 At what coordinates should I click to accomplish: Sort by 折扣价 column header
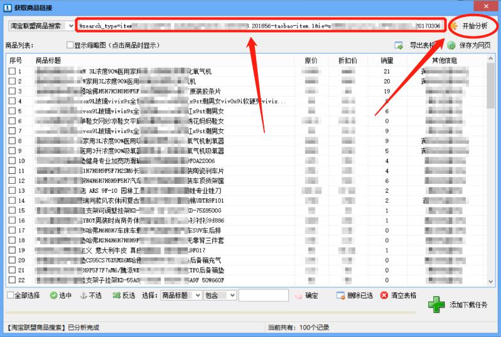click(x=348, y=60)
